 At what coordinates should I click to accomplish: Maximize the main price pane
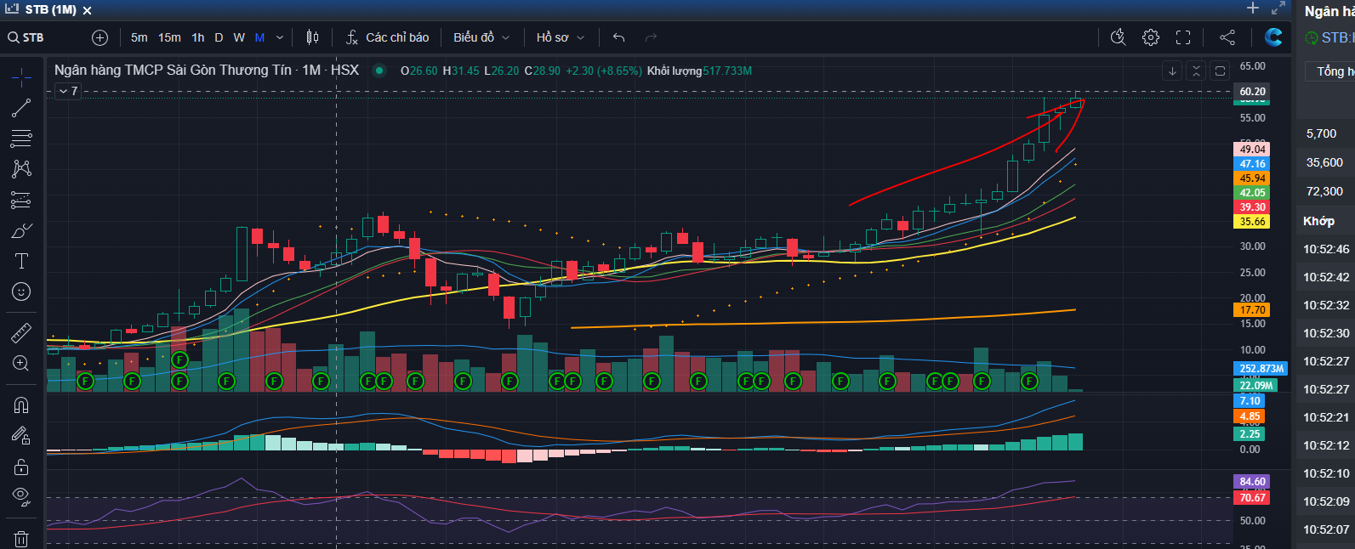click(1220, 71)
